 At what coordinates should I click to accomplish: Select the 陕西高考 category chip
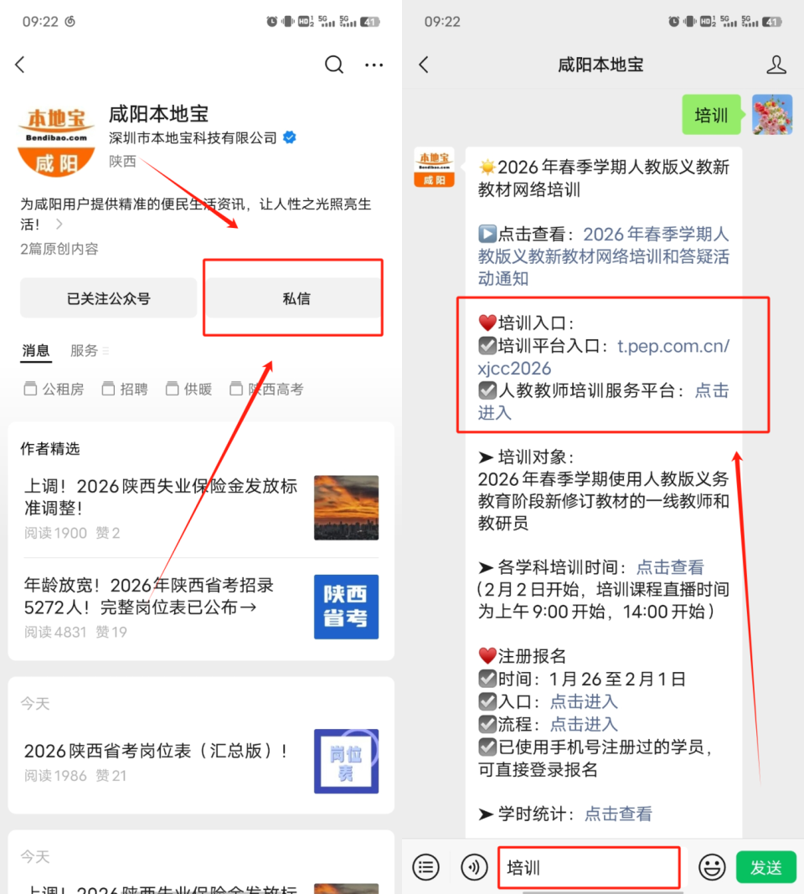click(x=266, y=389)
